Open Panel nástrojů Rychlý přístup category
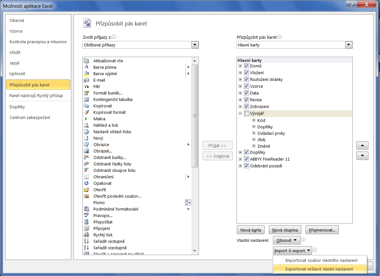The height and width of the screenshot is (276, 380). tap(38, 95)
